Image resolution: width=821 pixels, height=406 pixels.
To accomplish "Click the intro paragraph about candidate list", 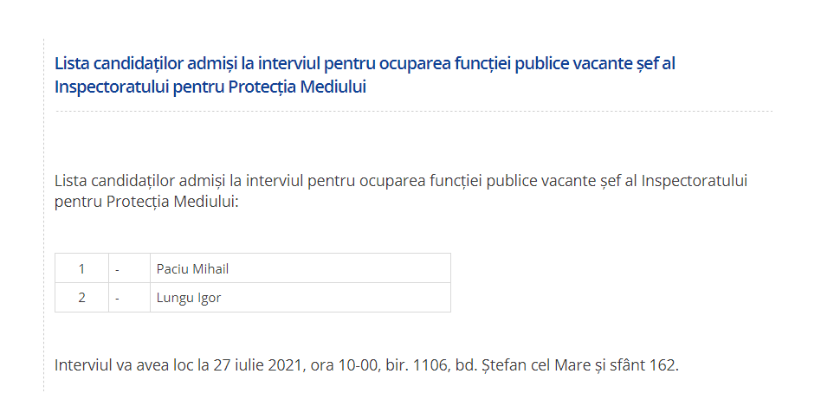I will [x=401, y=191].
